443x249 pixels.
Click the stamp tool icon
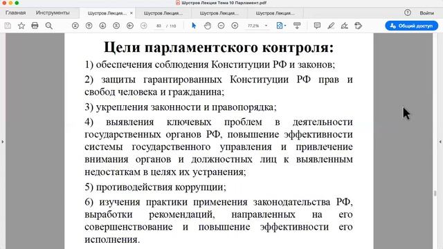click(x=359, y=26)
